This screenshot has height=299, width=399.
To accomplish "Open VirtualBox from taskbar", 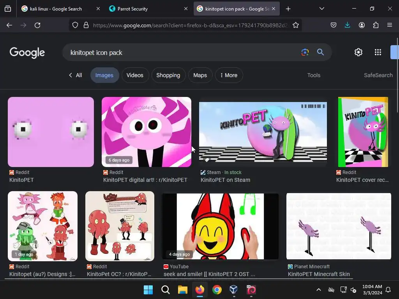I will (234, 289).
